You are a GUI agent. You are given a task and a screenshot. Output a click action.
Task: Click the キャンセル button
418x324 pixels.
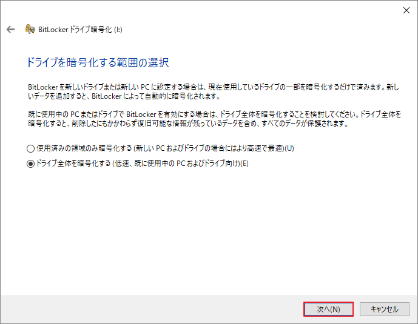click(x=385, y=309)
